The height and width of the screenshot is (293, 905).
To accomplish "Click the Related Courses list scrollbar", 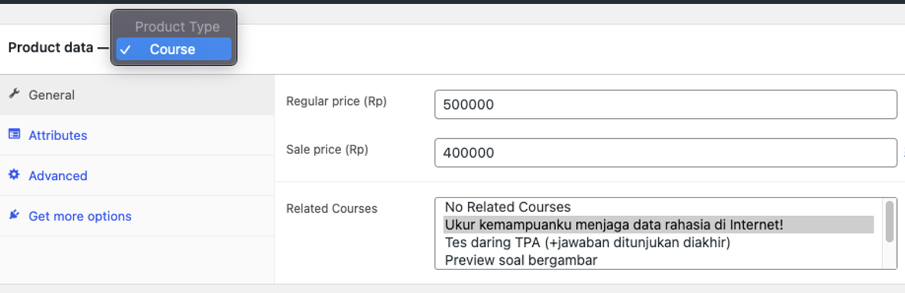I will tap(889, 222).
